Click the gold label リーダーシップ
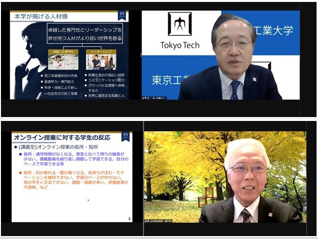Screen dimensions: 318x239 click(101, 52)
